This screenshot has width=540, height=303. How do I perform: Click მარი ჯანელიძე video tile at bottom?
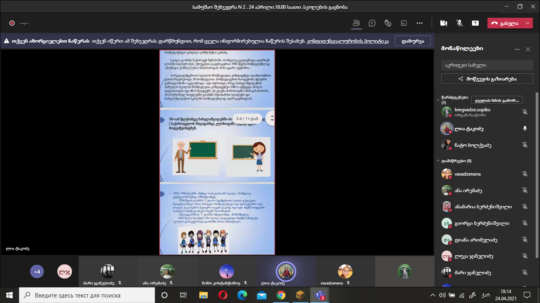pyautogui.click(x=108, y=271)
